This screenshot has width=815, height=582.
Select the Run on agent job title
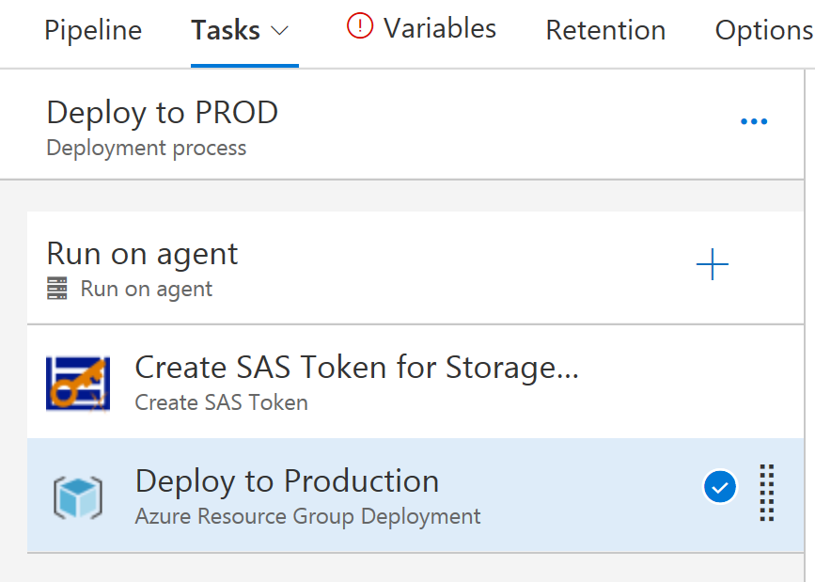142,254
